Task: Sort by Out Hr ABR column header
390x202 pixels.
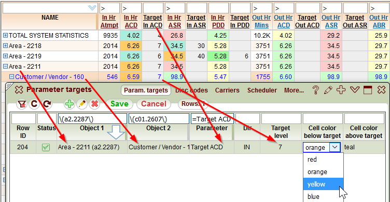Action: pos(379,21)
